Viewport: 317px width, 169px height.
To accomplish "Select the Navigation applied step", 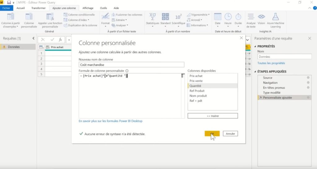I will 284,83.
